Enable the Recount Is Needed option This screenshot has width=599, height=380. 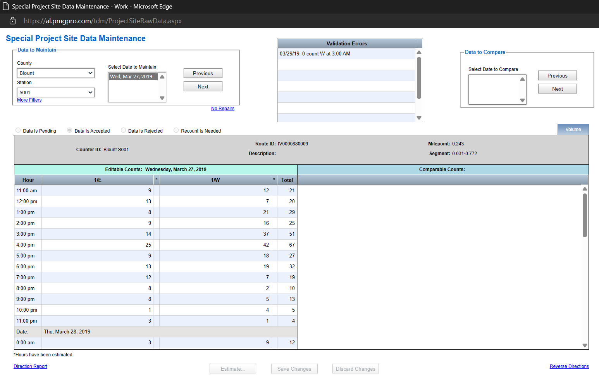176,130
